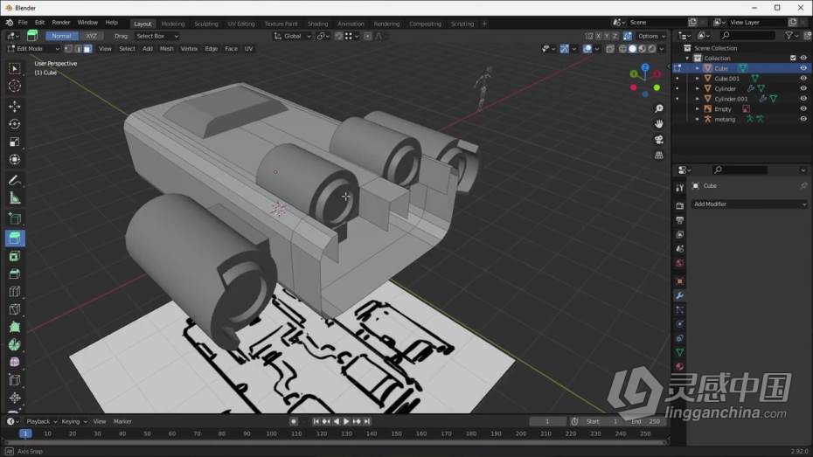Enable vertex select mode
The width and height of the screenshot is (813, 457).
(x=68, y=49)
